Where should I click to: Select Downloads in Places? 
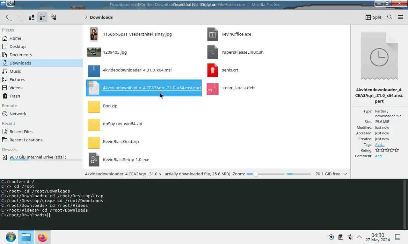point(41,63)
